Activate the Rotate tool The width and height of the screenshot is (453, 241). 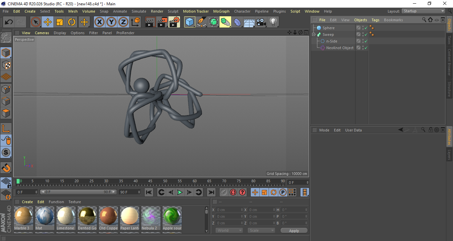pyautogui.click(x=72, y=22)
